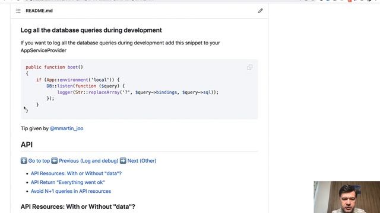Click the Tip given by text
This screenshot has width=380, height=213.
[x=34, y=128]
